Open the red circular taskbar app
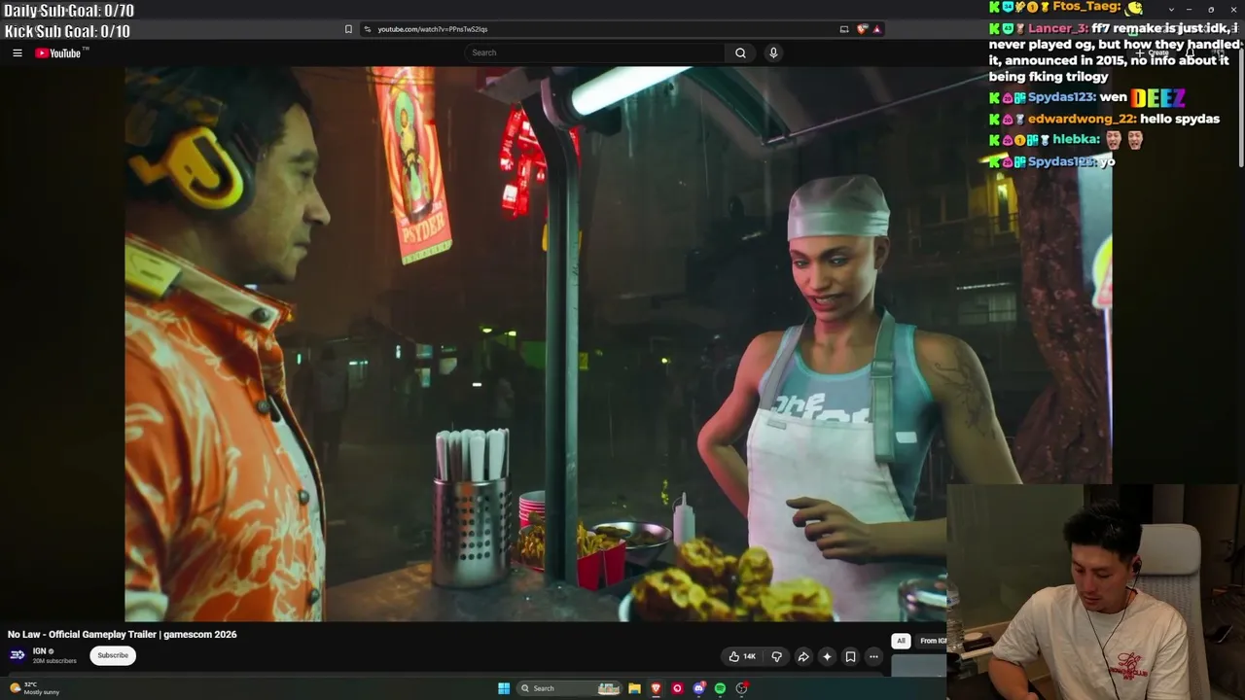This screenshot has height=700, width=1245. 677,688
